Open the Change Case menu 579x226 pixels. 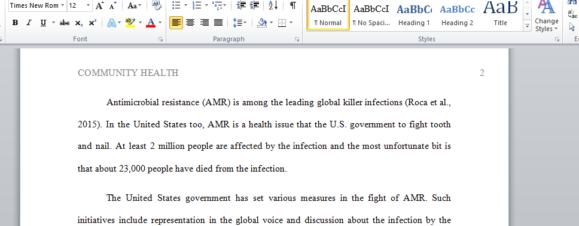134,5
